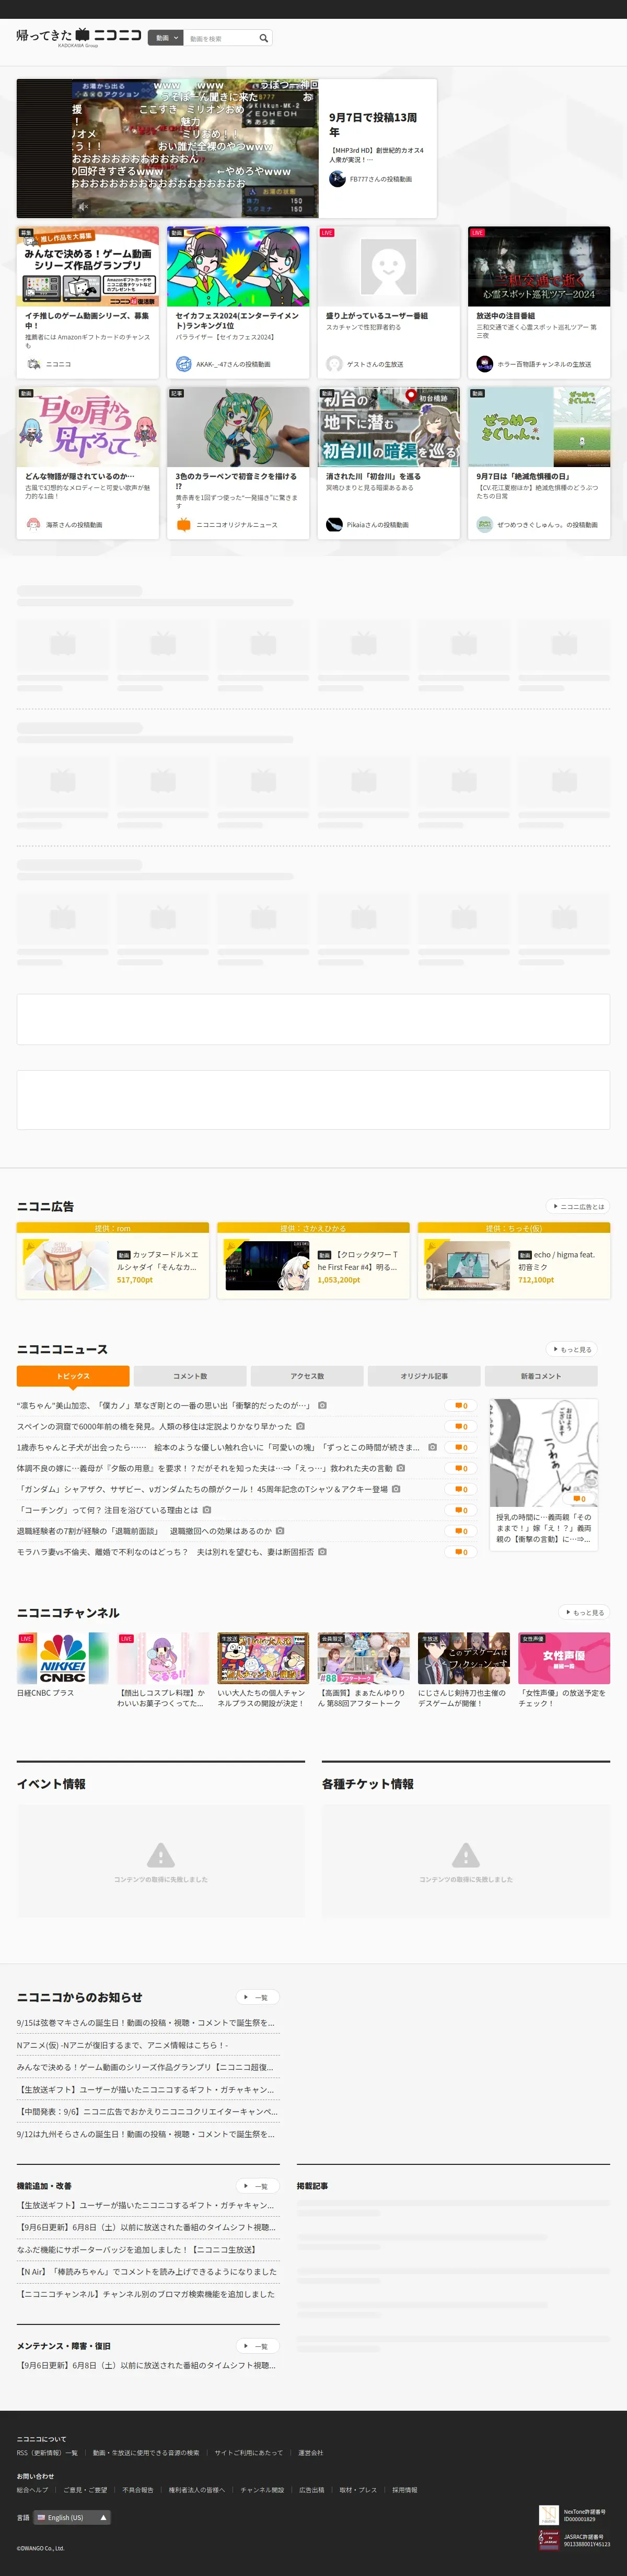
Task: Focus the 動画を検索 search field
Action: (x=218, y=38)
